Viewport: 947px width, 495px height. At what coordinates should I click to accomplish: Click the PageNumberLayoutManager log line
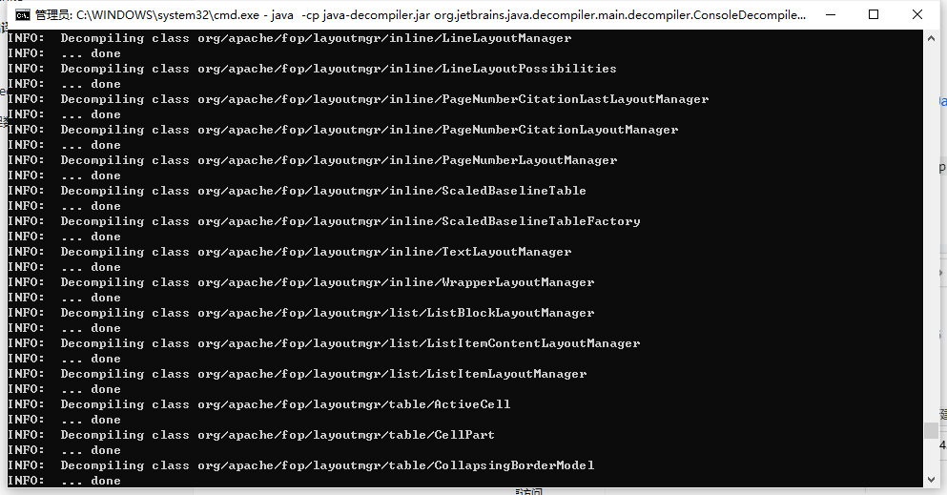click(x=312, y=160)
